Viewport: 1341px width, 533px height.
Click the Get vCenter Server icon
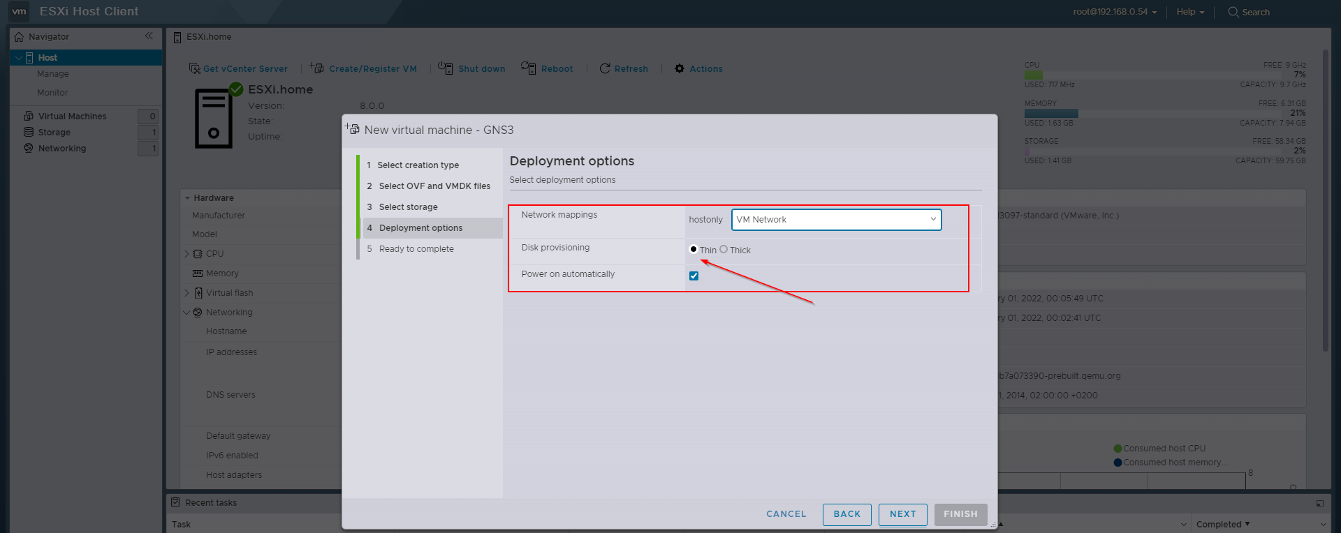195,68
